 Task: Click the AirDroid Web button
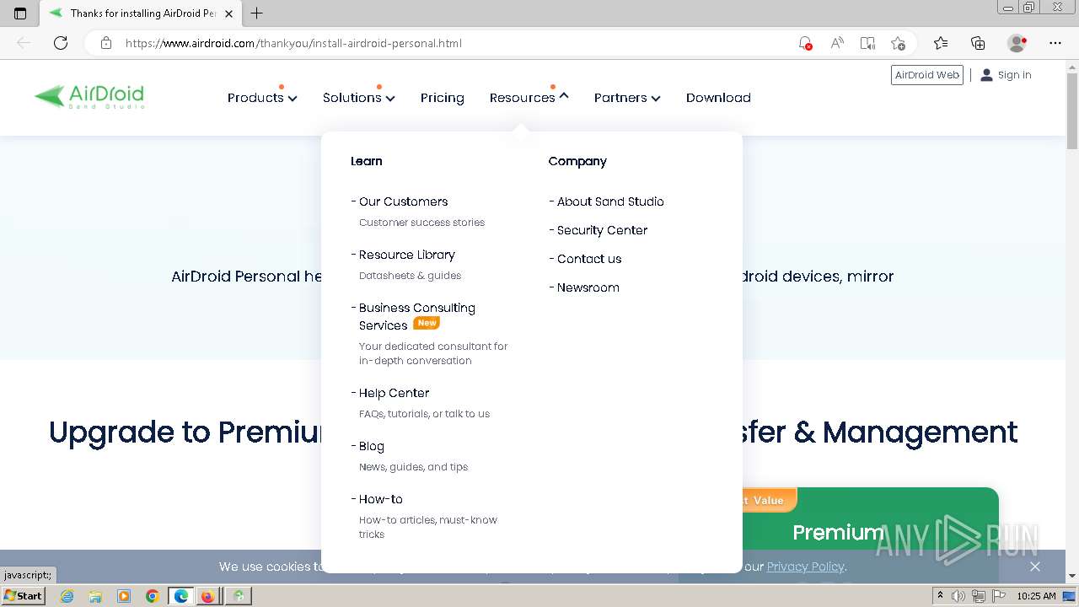pyautogui.click(x=927, y=75)
